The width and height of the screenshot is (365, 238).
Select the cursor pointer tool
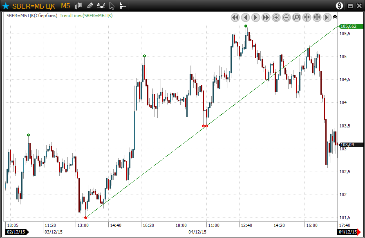pos(112,6)
